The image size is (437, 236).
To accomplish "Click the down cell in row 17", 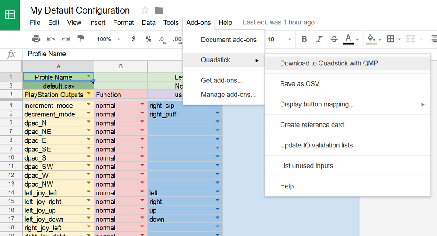I will pos(185,219).
